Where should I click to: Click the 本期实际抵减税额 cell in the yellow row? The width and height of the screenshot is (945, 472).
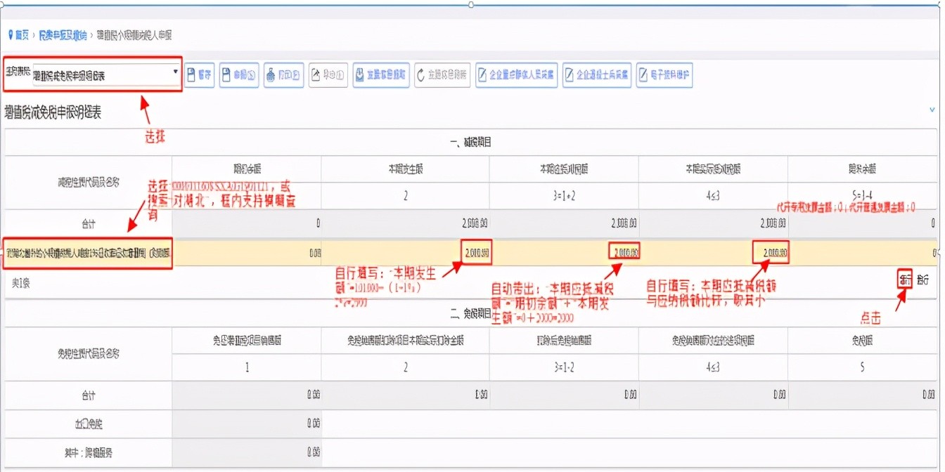pos(713,253)
